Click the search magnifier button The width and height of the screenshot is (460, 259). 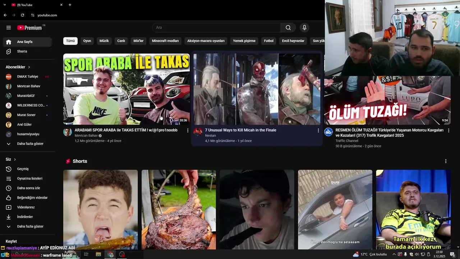tap(288, 28)
